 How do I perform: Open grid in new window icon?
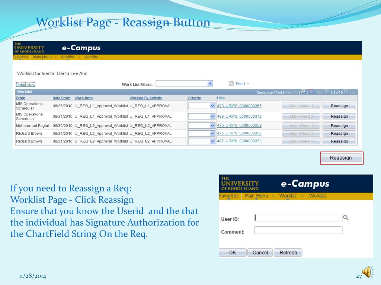(x=303, y=92)
